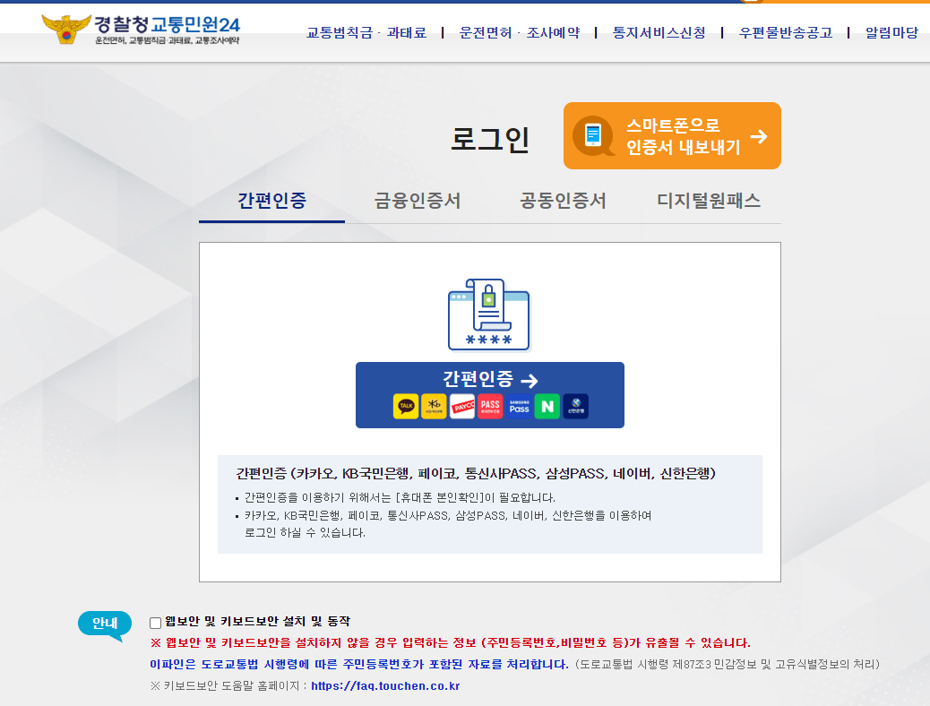The image size is (930, 706).
Task: Click the KakaoTalk icon
Action: click(406, 407)
